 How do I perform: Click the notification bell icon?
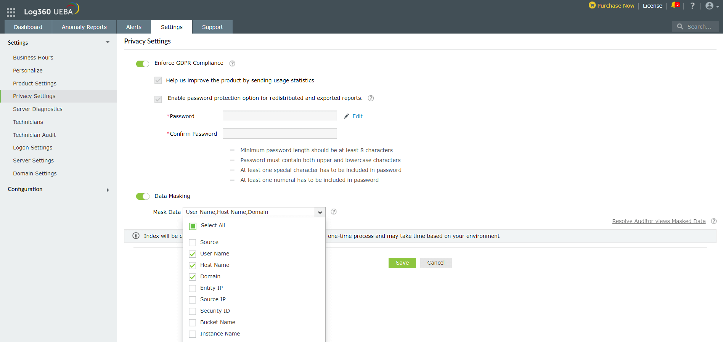pos(674,5)
